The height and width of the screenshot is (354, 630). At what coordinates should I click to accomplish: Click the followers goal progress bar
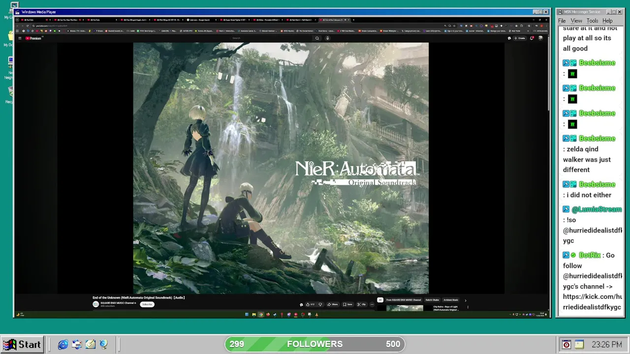coord(315,344)
